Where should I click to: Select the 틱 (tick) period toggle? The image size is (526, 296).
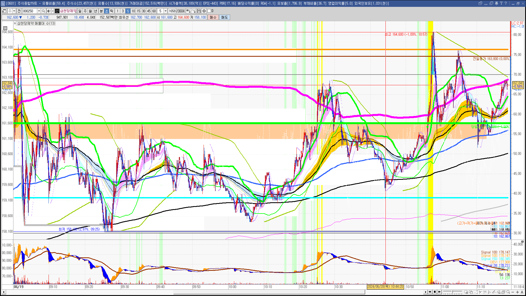[112, 11]
